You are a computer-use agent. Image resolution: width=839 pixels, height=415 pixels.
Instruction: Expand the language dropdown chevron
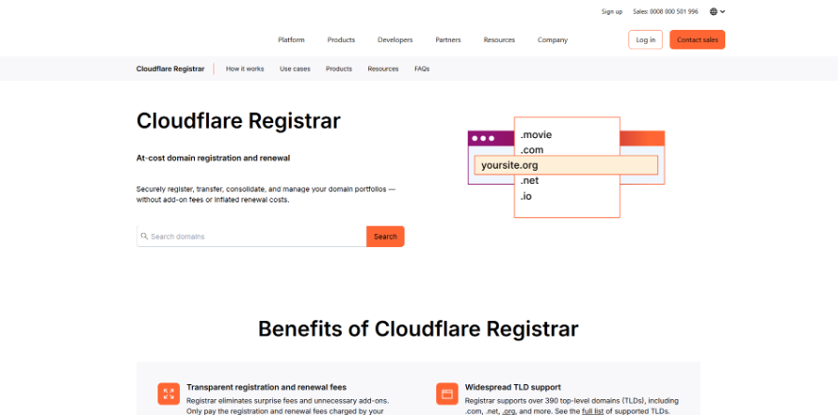[x=722, y=11]
